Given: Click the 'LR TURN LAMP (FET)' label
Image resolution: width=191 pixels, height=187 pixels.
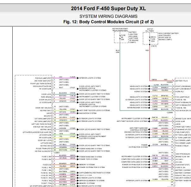Looking at the screenshot, I should click(43, 119).
